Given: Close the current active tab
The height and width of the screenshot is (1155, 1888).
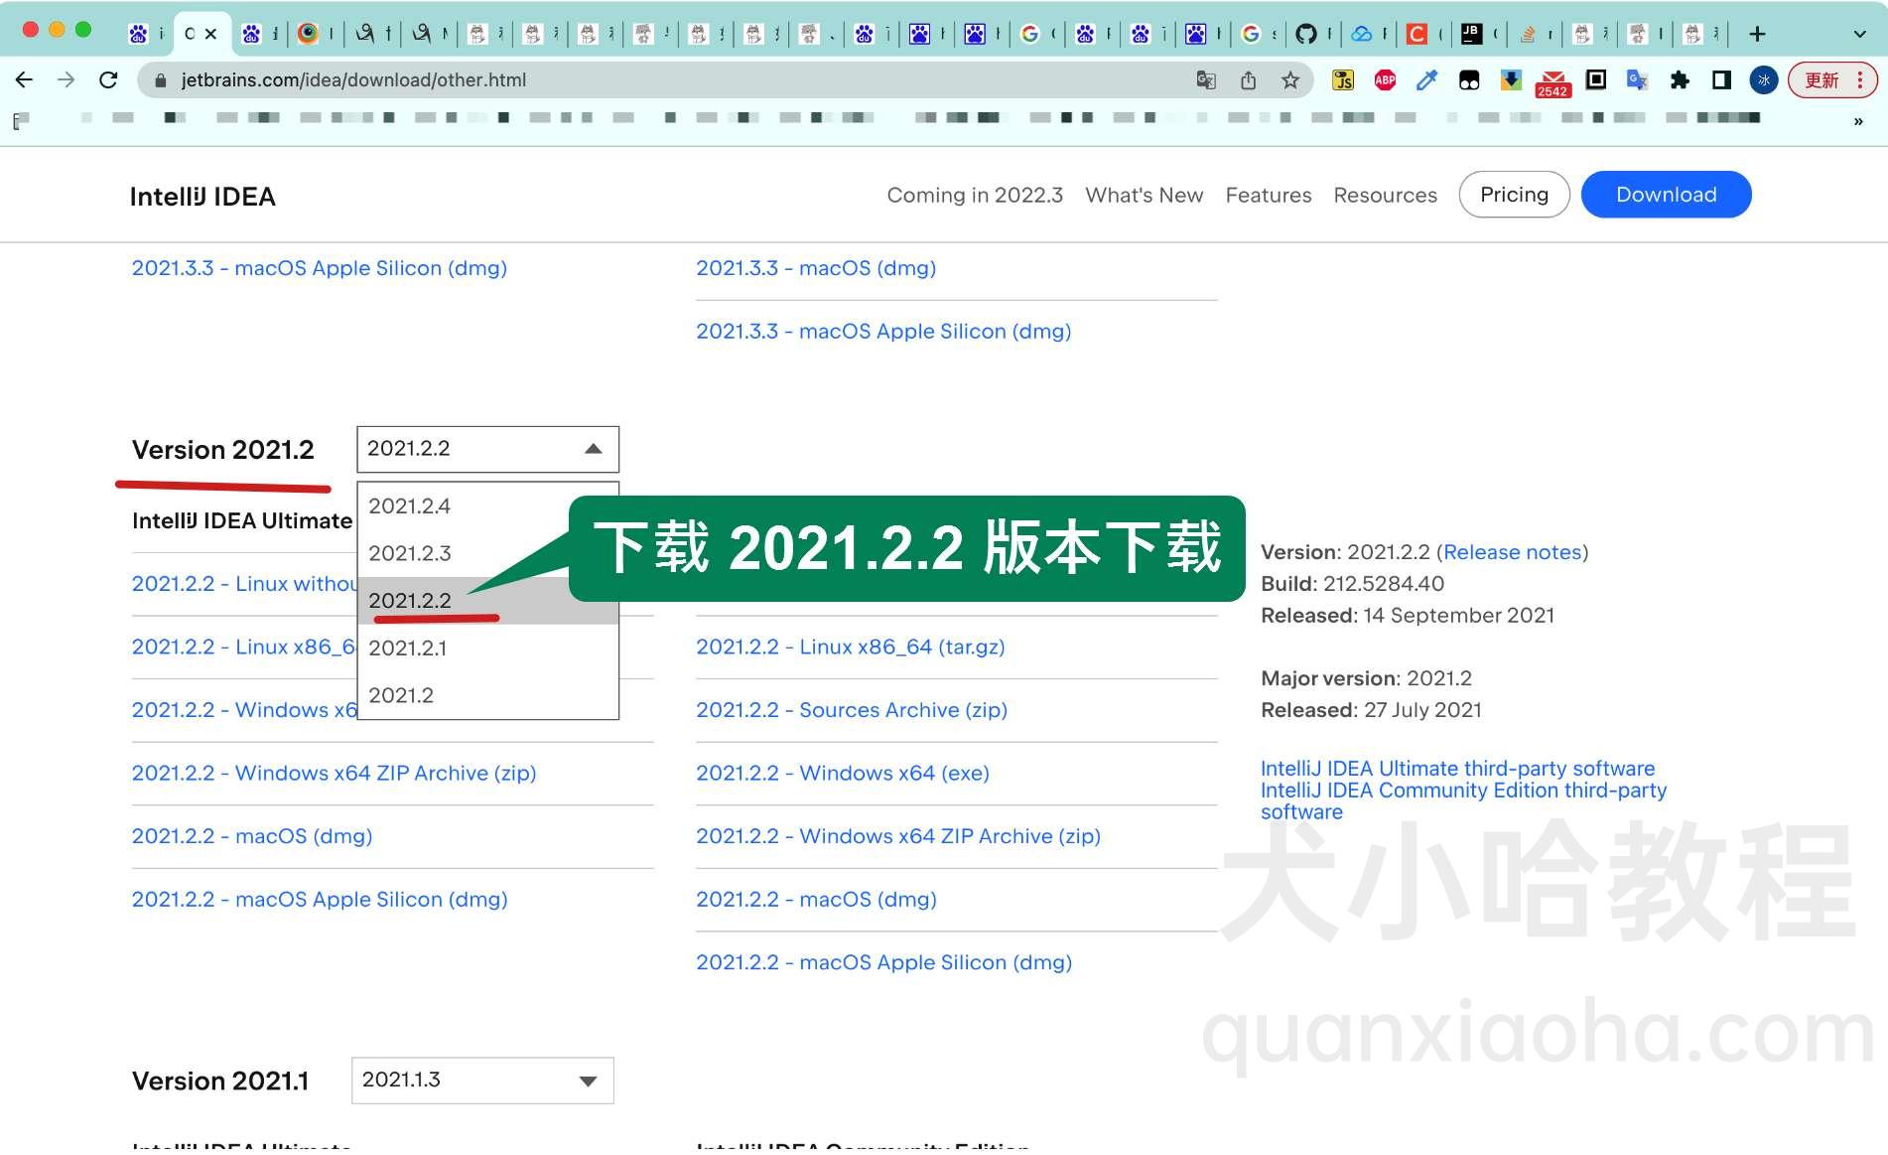Looking at the screenshot, I should click(211, 34).
